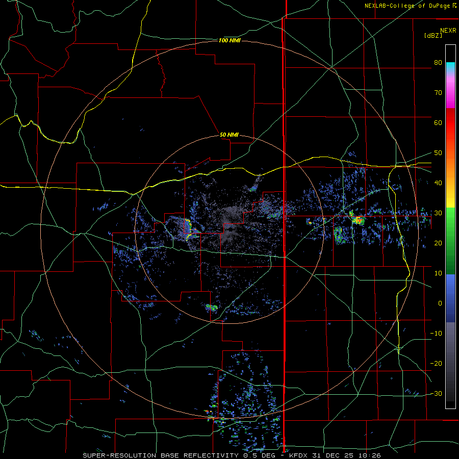Click the 40 dBZ legend value
This screenshot has width=459, height=459.
[438, 183]
